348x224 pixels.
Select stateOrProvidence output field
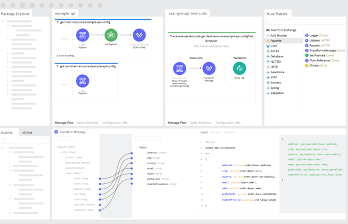(x=162, y=185)
